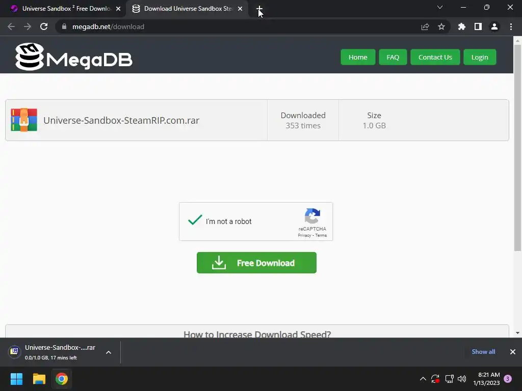The width and height of the screenshot is (522, 391).
Task: Expand download item options chevron
Action: click(109, 352)
